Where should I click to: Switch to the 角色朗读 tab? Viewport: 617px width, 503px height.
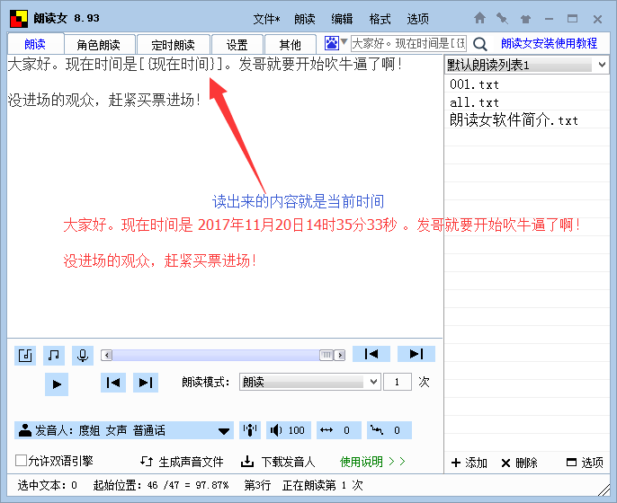[x=100, y=44]
